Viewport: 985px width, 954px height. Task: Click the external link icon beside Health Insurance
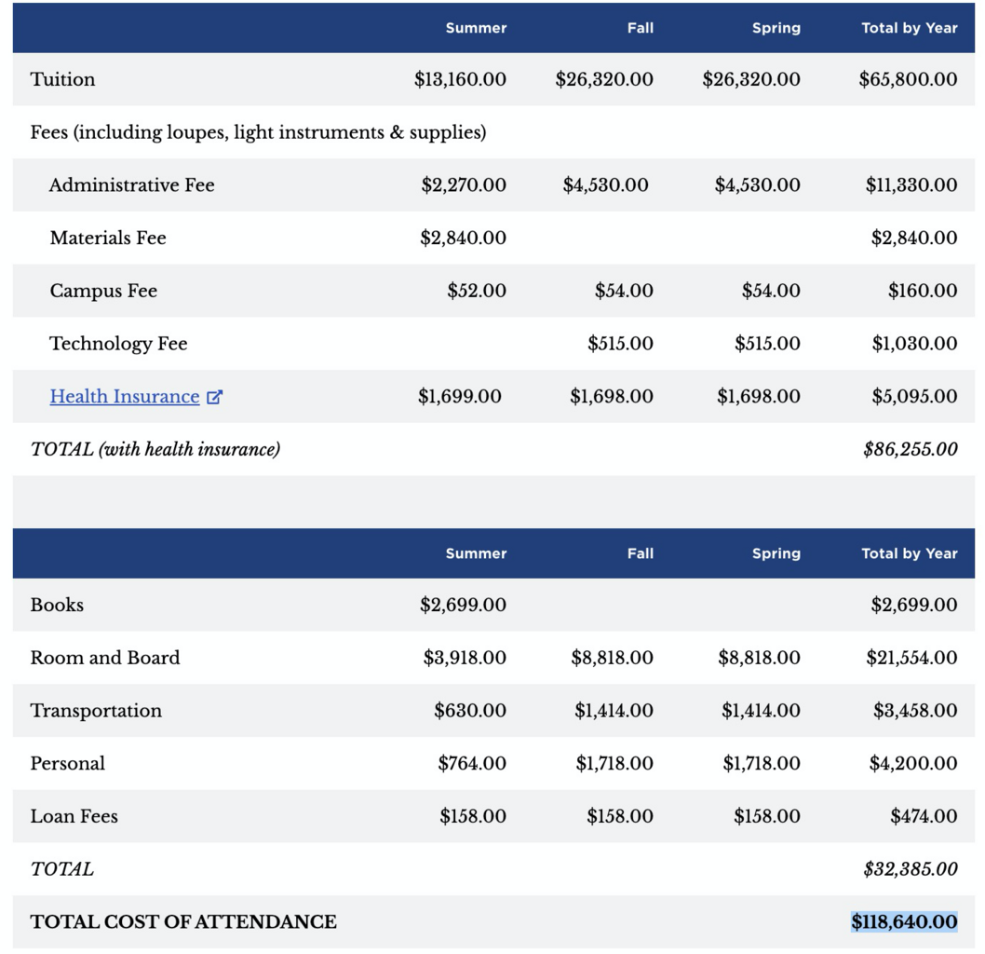click(x=214, y=397)
